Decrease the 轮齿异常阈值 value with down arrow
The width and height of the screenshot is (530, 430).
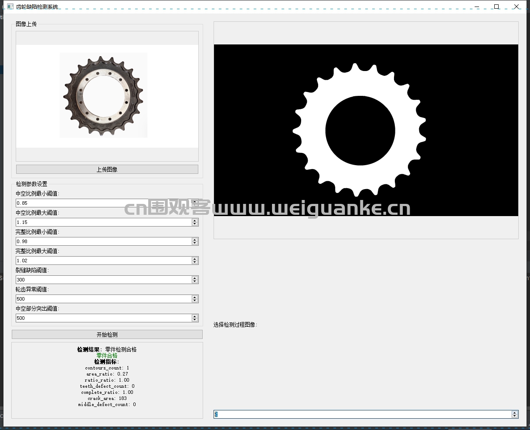coord(195,301)
